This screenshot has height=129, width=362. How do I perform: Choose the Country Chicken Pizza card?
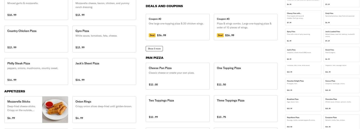coord(36,39)
